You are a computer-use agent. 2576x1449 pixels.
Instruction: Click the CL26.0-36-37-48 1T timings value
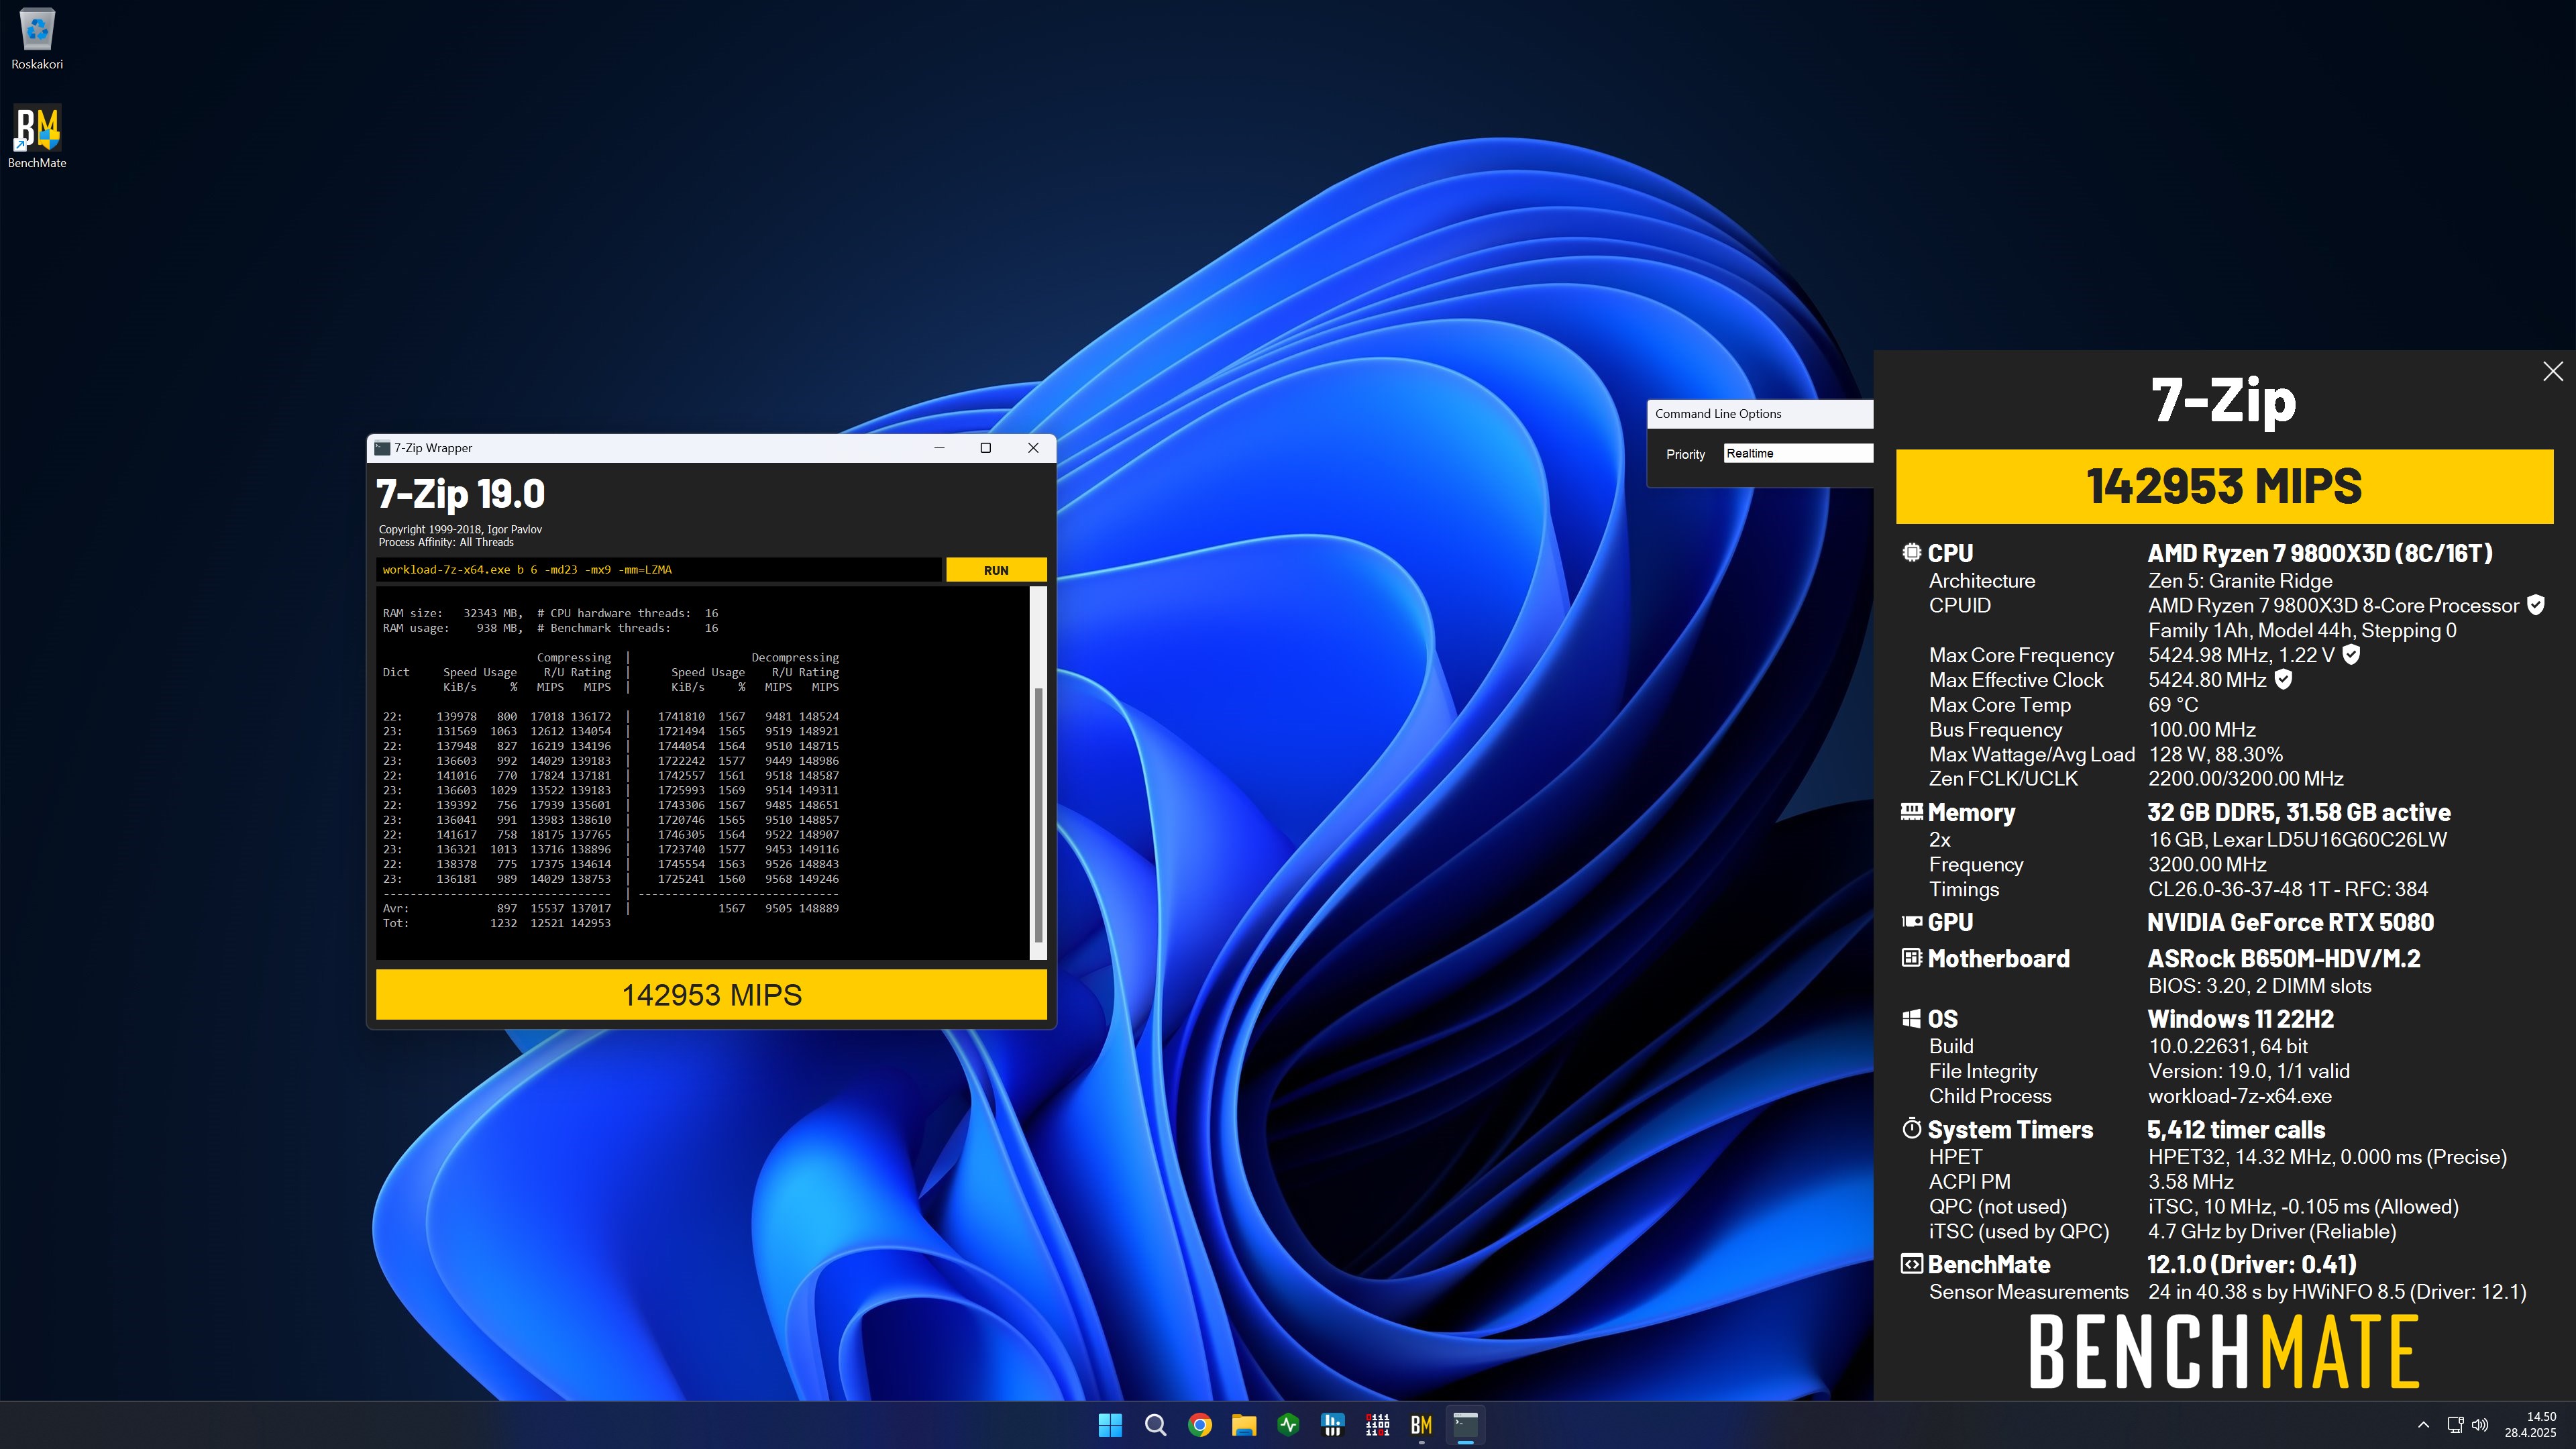point(2288,889)
